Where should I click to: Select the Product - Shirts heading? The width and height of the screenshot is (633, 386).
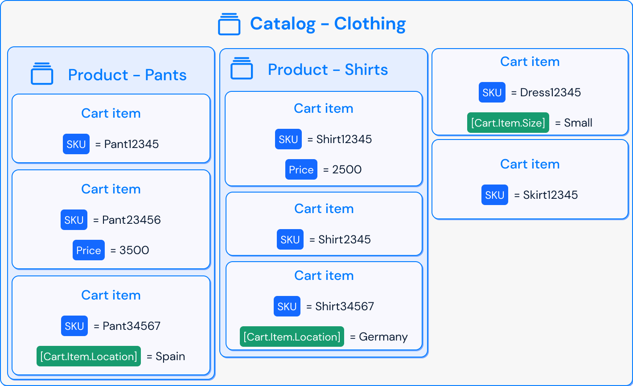(328, 70)
